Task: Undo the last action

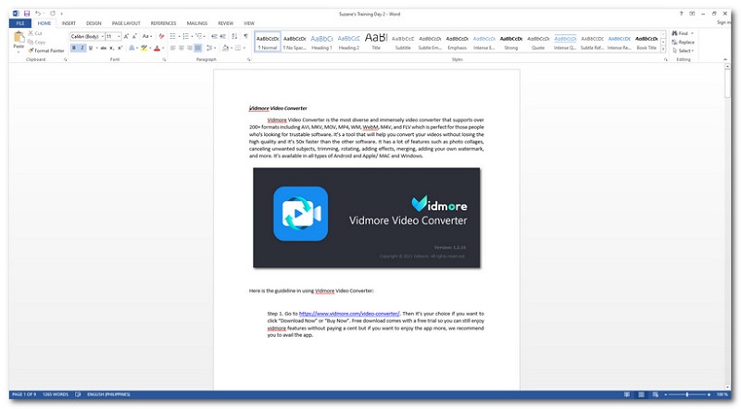Action: point(38,14)
